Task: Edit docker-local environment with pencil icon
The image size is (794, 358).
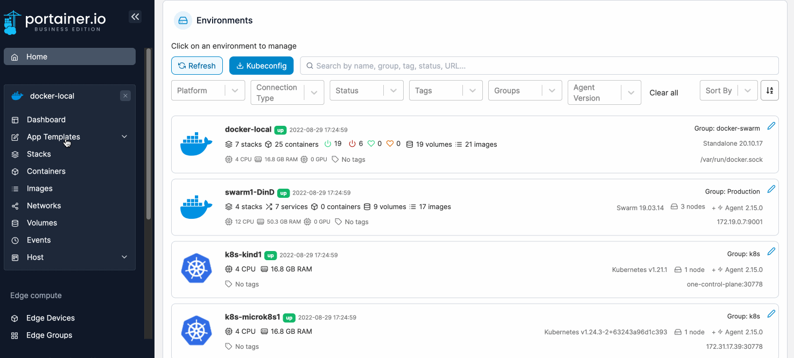Action: coord(771,126)
